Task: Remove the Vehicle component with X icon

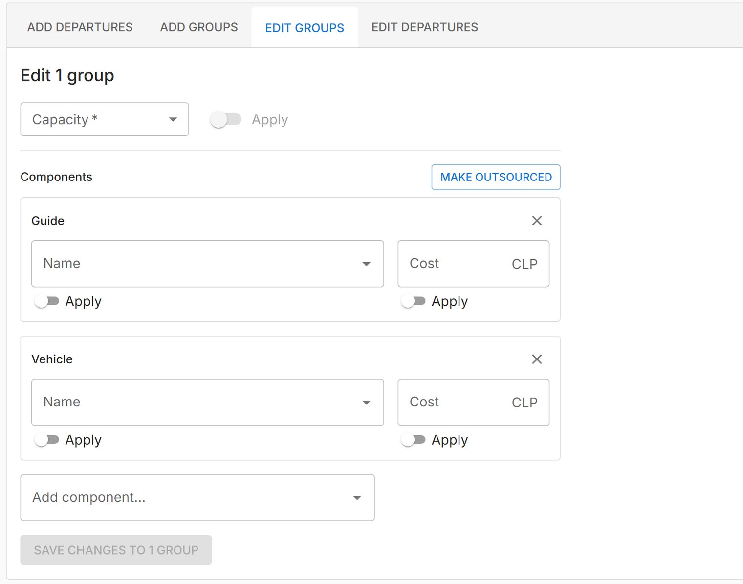Action: coord(537,359)
